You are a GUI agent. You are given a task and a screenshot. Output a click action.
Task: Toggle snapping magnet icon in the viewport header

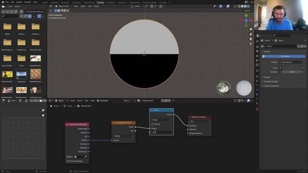click(152, 6)
